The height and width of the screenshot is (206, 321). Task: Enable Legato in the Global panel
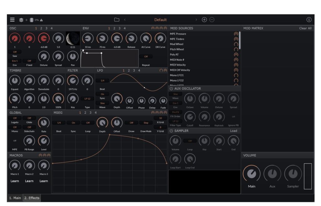[15, 118]
